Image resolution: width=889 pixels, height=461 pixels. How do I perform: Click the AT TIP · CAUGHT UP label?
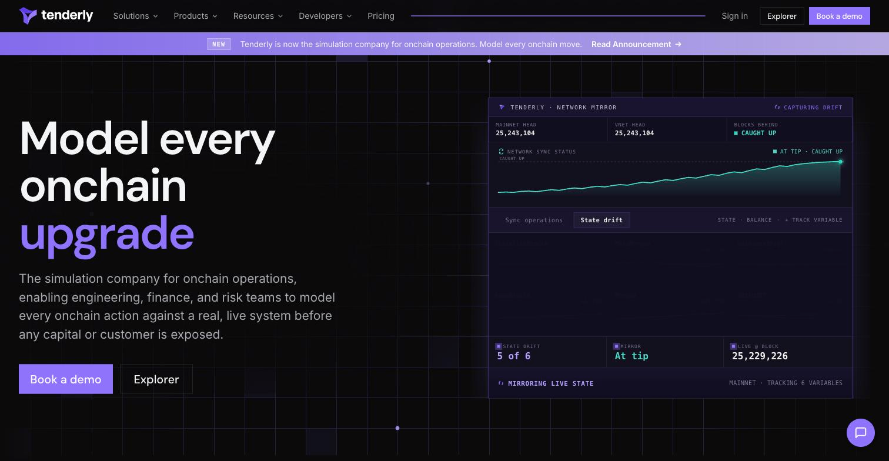(x=811, y=152)
